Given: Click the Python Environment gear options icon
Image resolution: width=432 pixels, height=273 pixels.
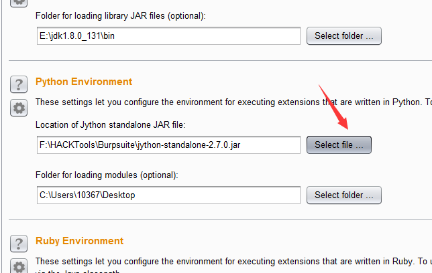Looking at the screenshot, I should click(18, 108).
